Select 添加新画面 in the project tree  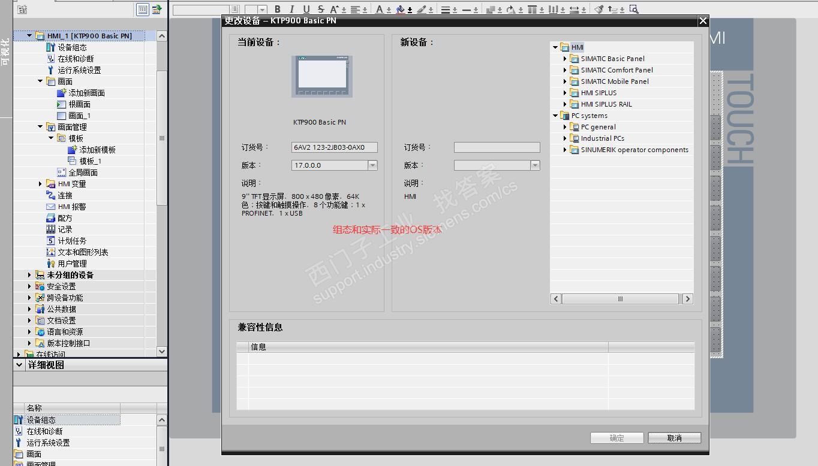point(86,93)
